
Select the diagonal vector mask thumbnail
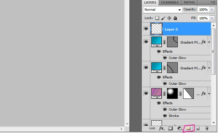click(x=188, y=93)
